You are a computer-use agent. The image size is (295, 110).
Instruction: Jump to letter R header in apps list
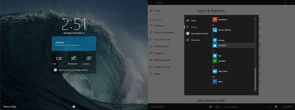point(213,25)
